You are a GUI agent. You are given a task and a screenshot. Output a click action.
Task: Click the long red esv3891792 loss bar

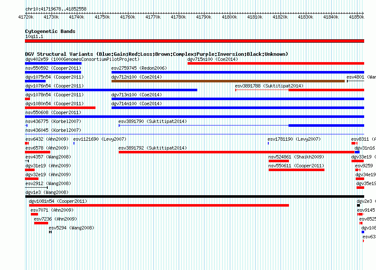237,152
